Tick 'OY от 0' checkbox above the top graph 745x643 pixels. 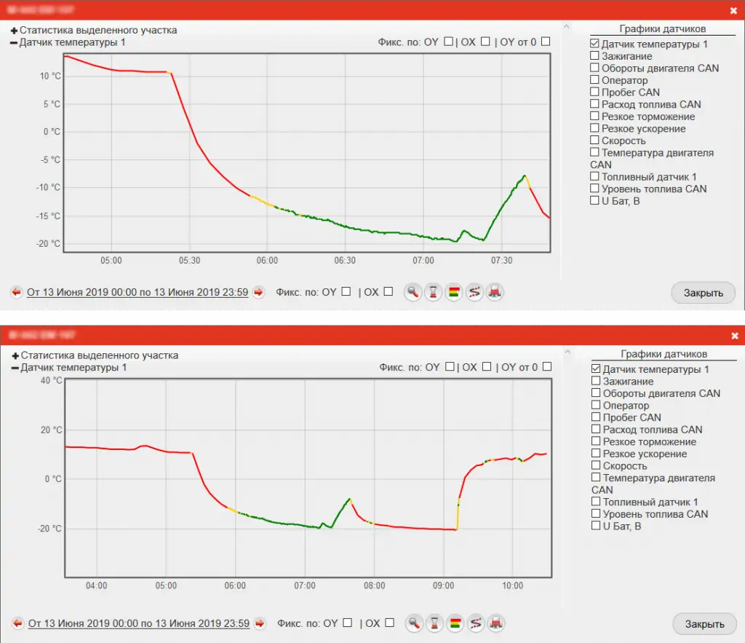[x=546, y=42]
